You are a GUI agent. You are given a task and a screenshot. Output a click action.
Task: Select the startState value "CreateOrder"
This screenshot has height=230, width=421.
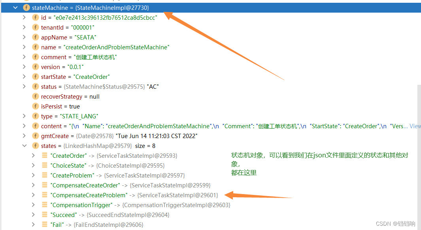91,77
